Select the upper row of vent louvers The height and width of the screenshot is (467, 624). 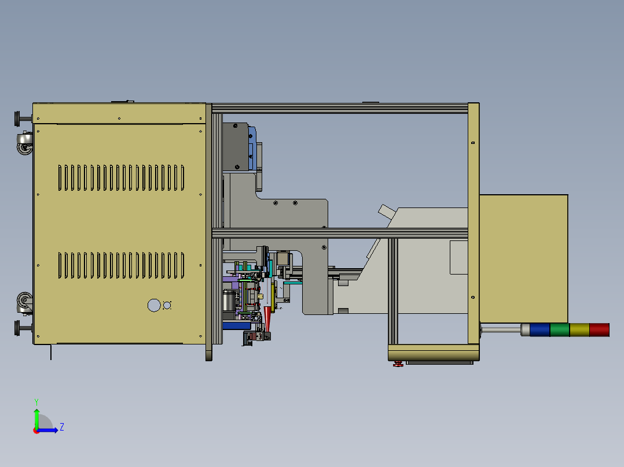point(122,177)
